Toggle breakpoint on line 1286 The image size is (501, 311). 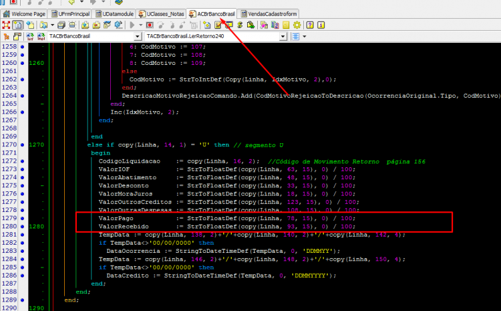(22, 276)
